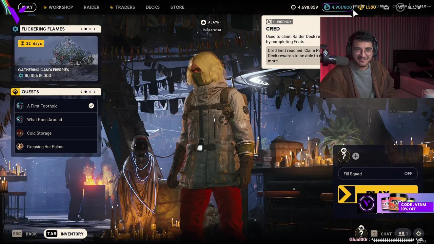This screenshot has width=434, height=244.
Task: Click the What Goes Around quest giver portrait
Action: point(20,120)
